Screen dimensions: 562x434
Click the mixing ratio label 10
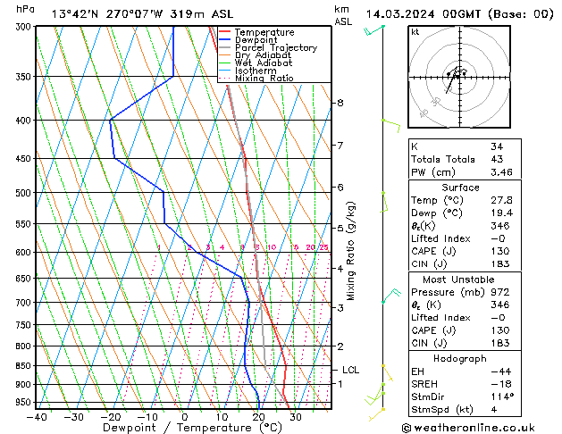click(272, 247)
